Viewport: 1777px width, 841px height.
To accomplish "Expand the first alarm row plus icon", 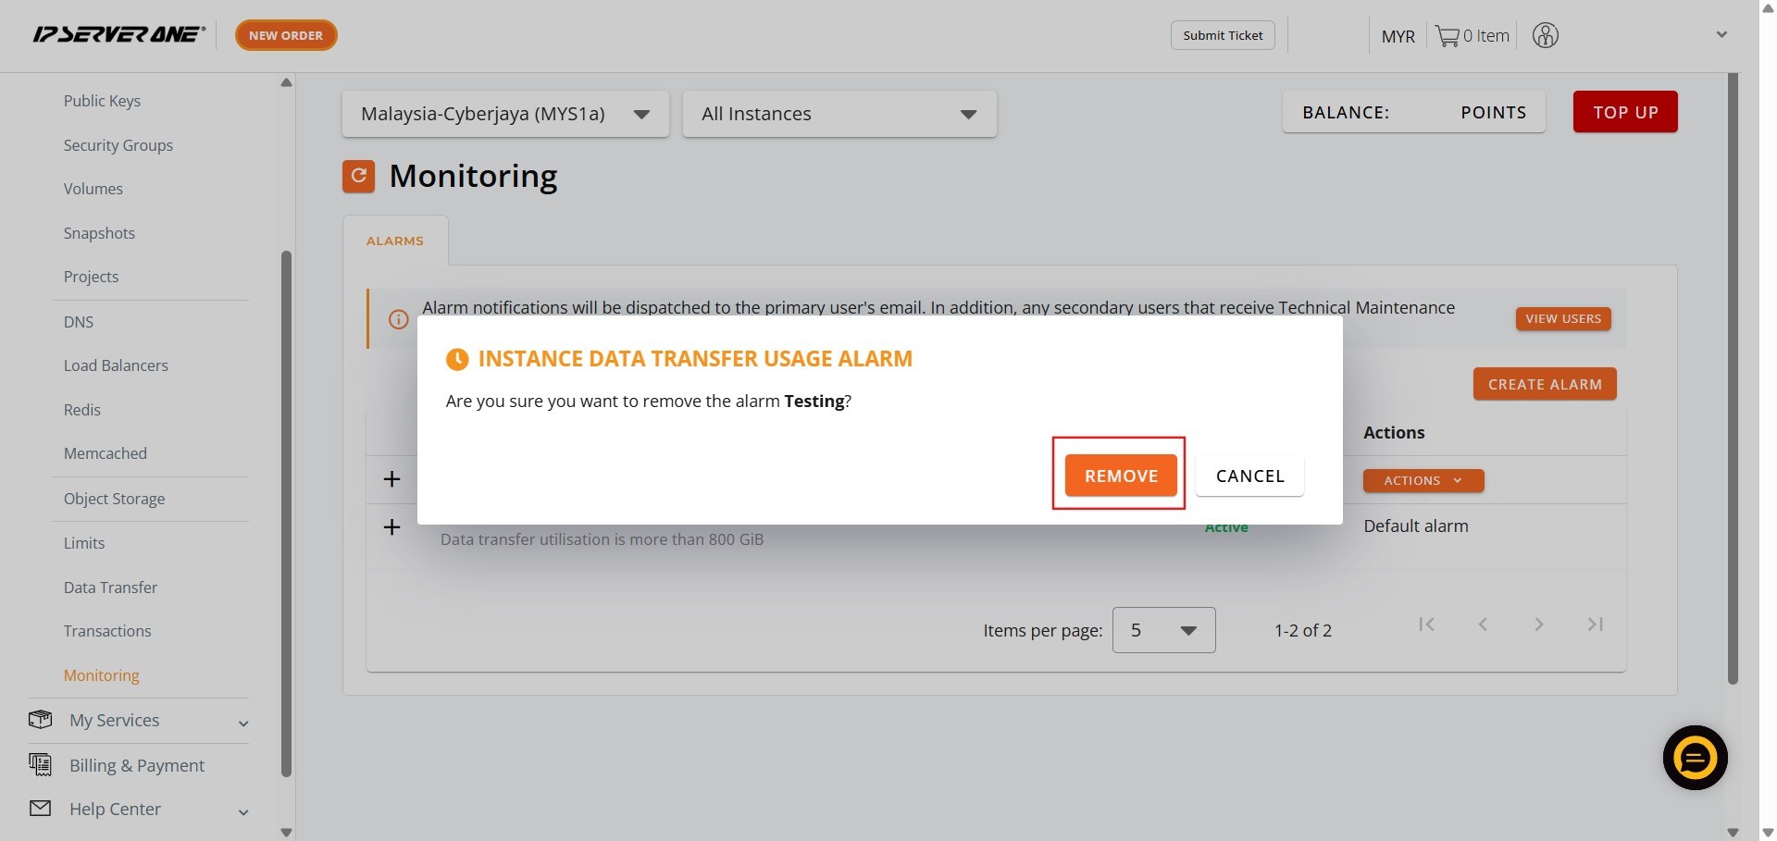I will [x=391, y=479].
